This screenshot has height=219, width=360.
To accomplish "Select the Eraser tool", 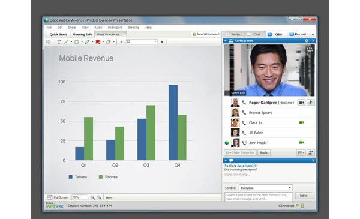I will coord(108,42).
